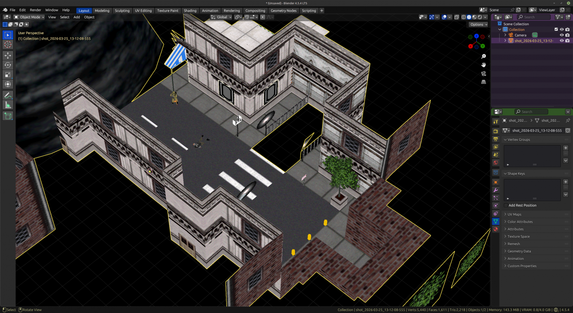Activate the Cursor tool

[8, 45]
